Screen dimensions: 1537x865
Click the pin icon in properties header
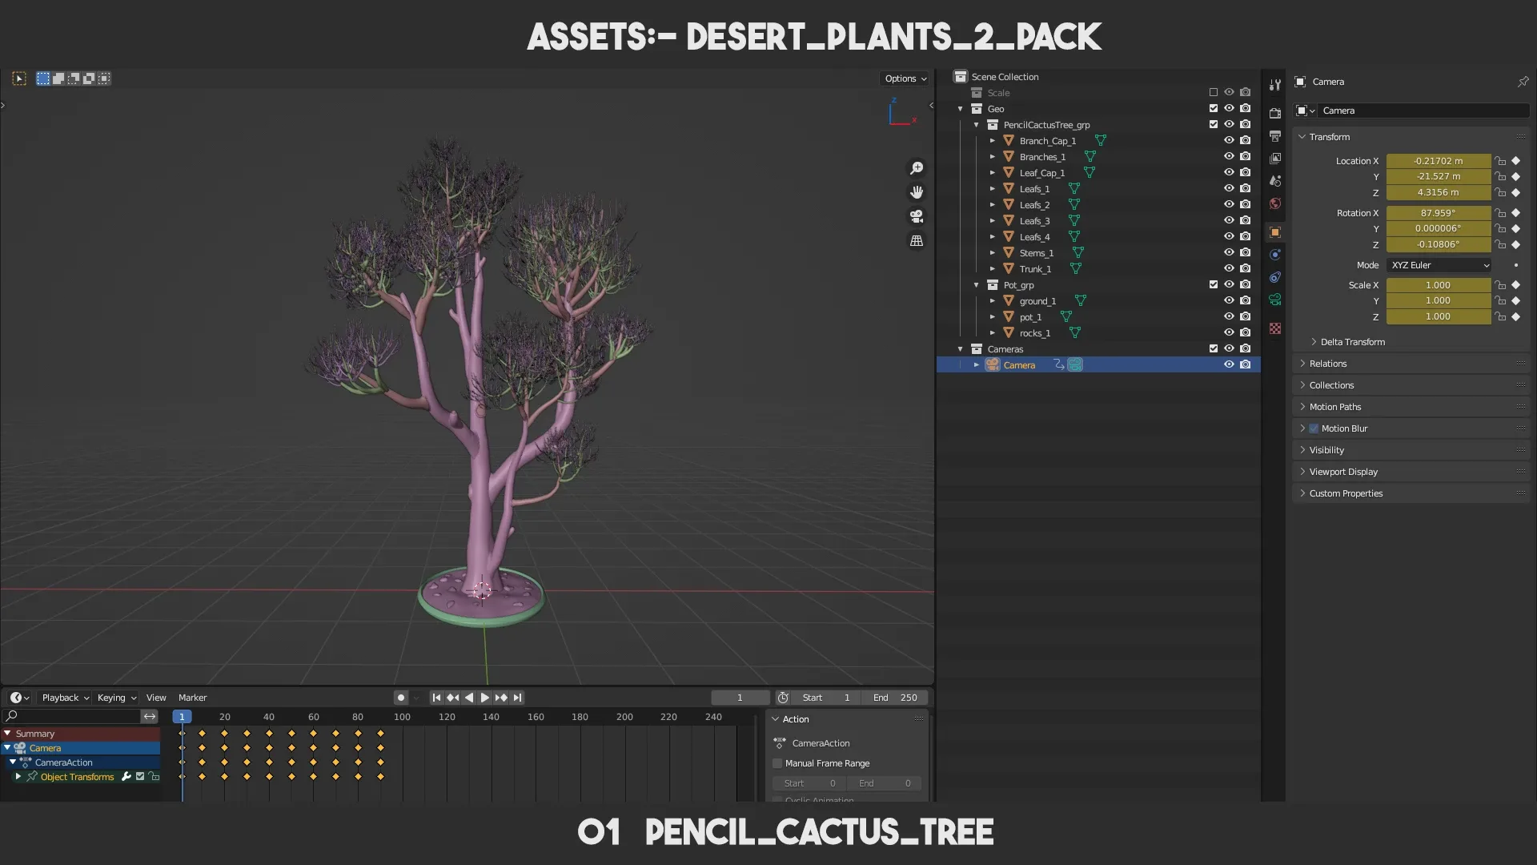click(x=1523, y=82)
